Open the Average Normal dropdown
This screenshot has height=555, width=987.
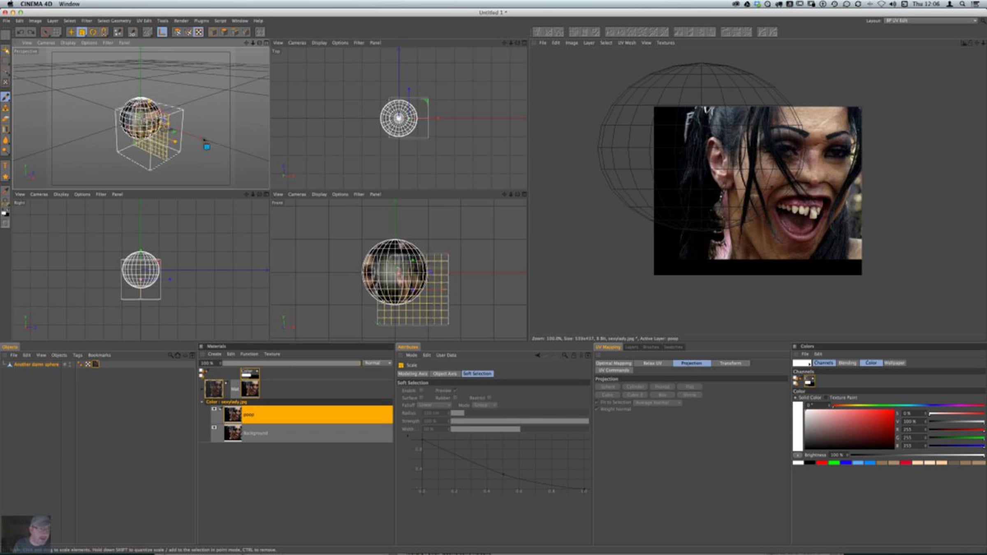(x=657, y=403)
